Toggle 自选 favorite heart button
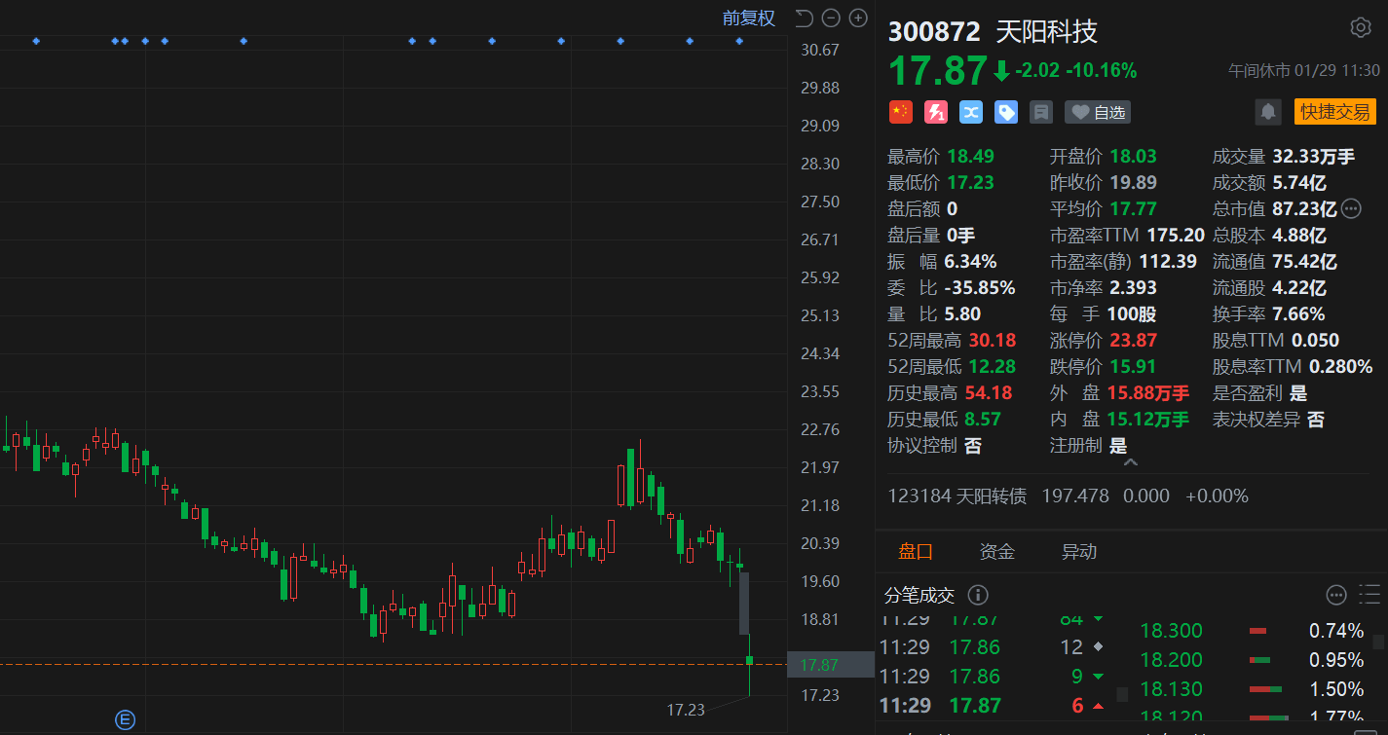Image resolution: width=1388 pixels, height=735 pixels. (x=1098, y=112)
